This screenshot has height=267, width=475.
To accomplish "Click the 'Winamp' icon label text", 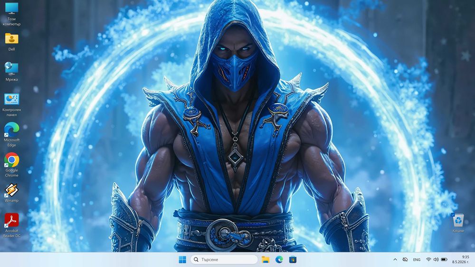I will tap(11, 201).
